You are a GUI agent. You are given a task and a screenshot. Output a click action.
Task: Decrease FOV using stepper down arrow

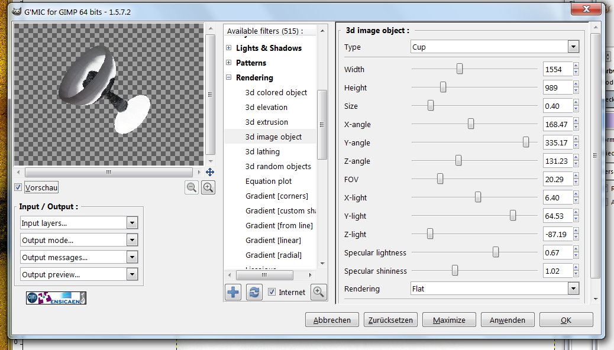576,183
